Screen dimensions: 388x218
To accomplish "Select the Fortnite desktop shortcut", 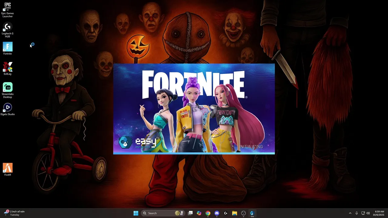I will pos(8,48).
